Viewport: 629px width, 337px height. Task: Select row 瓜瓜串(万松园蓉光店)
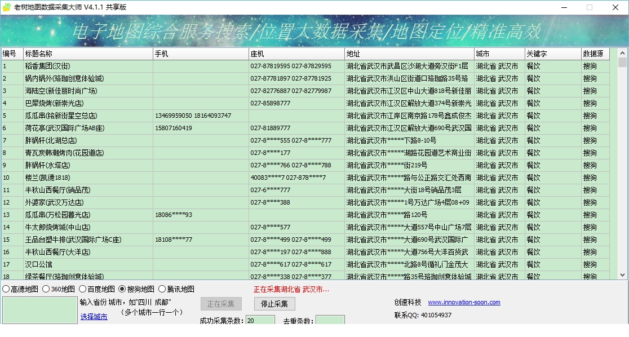click(x=305, y=215)
